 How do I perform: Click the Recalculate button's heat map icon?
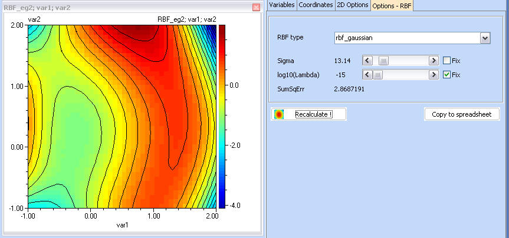280,114
